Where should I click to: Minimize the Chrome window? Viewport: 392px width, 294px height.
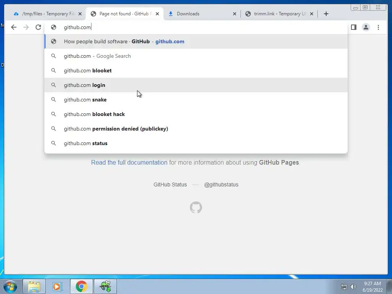pyautogui.click(x=356, y=8)
